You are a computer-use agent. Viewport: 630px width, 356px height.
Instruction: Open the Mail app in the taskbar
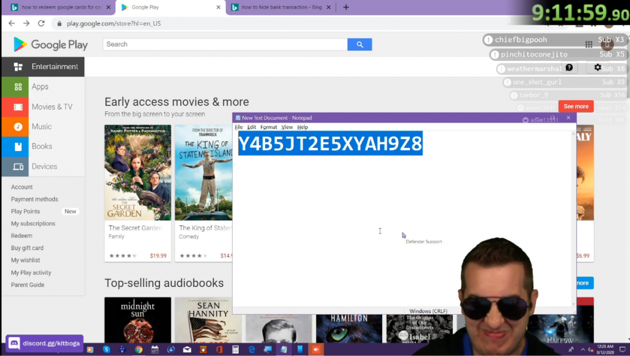pyautogui.click(x=187, y=349)
